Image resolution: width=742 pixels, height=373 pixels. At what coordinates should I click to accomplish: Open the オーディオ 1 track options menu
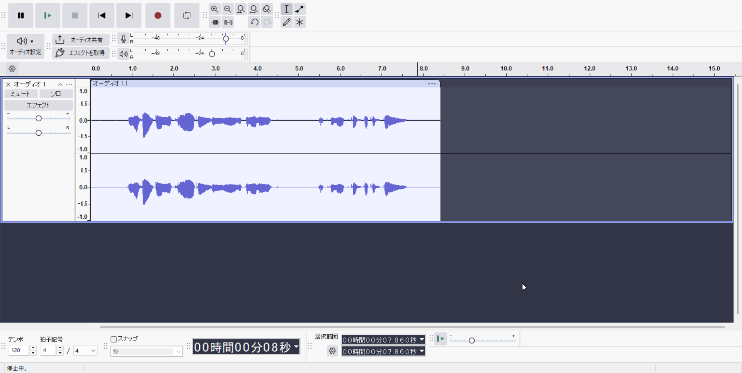[69, 84]
